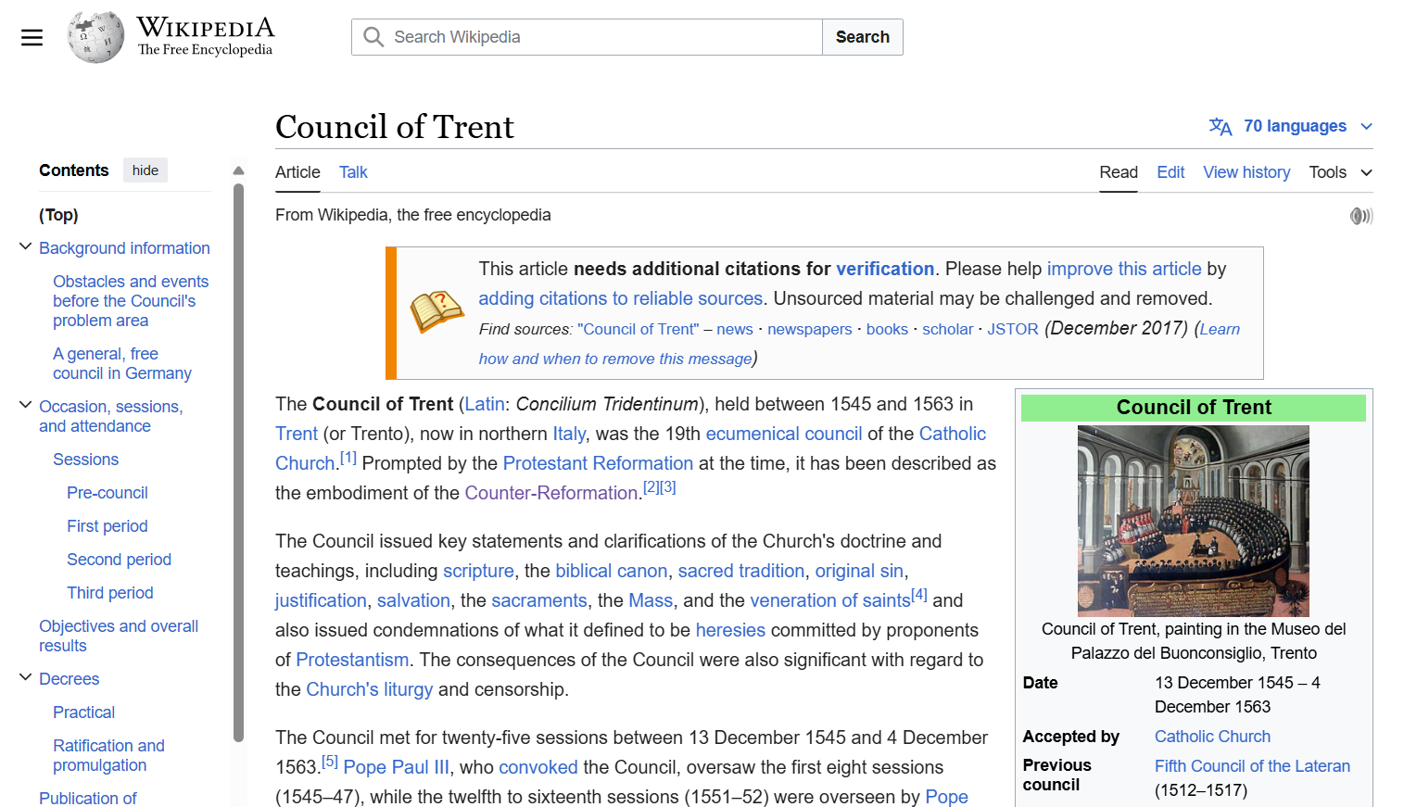The height and width of the screenshot is (807, 1404).
Task: Open the Church's liturgy link
Action: (x=370, y=689)
